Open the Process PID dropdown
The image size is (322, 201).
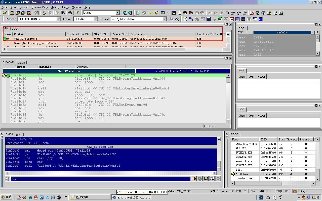pos(59,19)
